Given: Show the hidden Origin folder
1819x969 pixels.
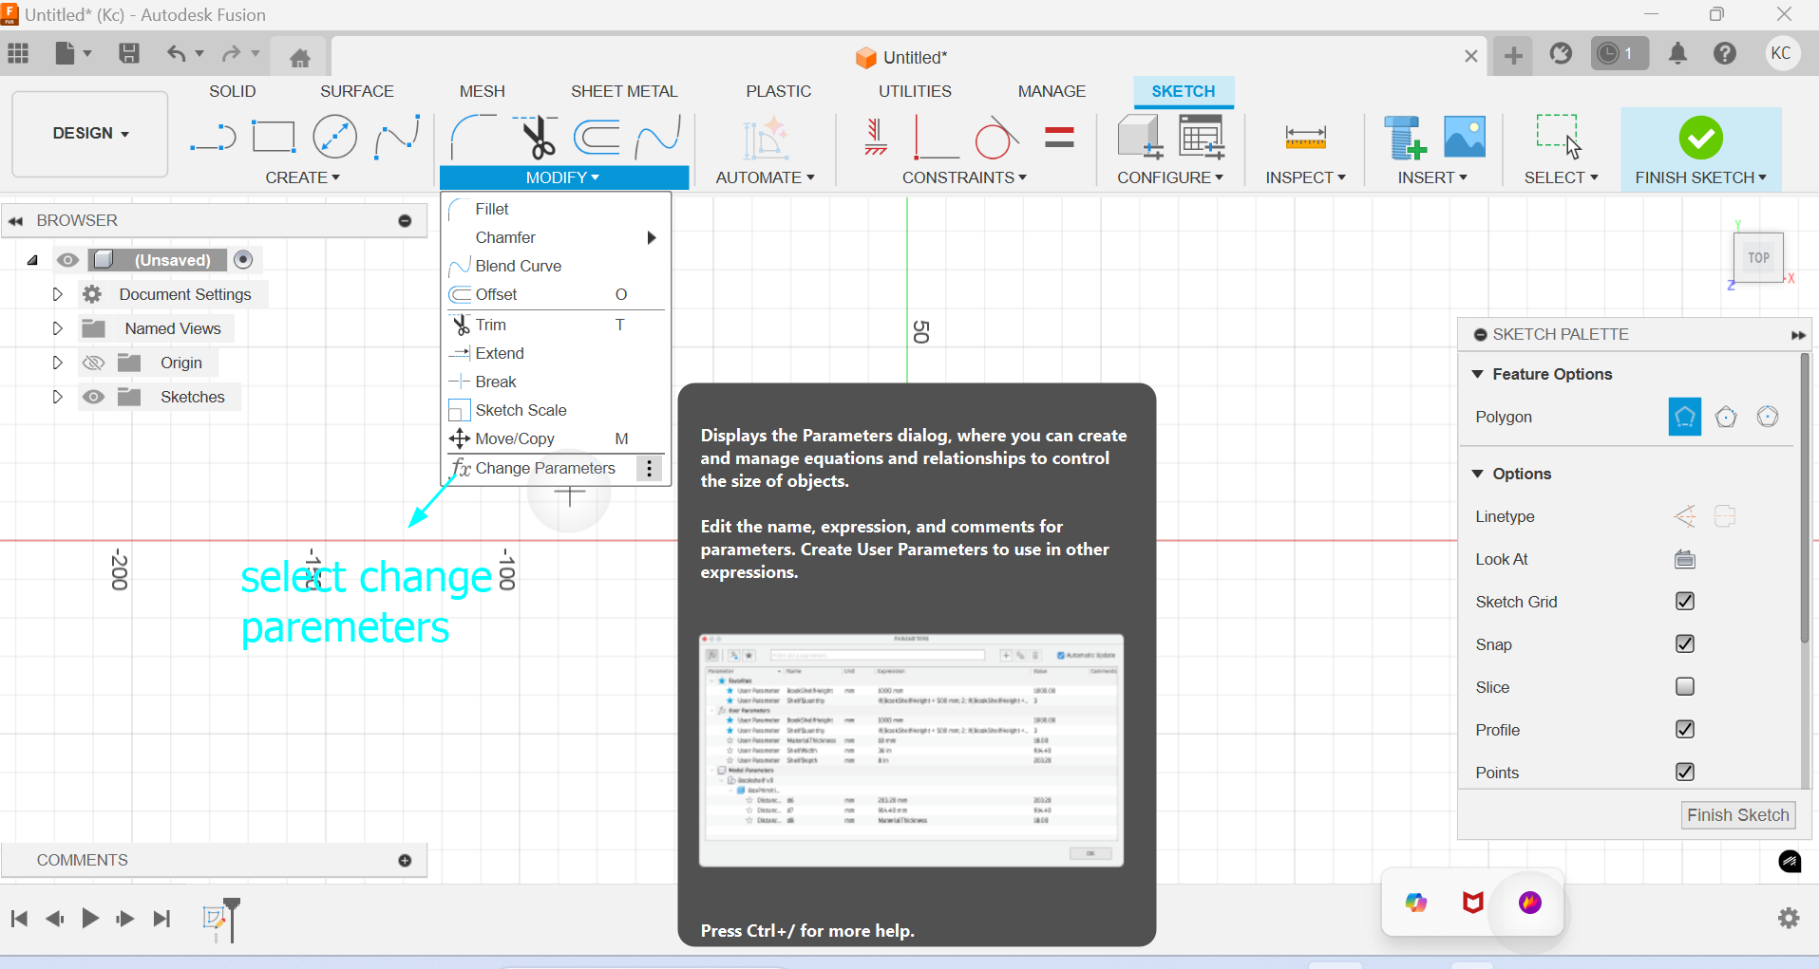Looking at the screenshot, I should pyautogui.click(x=93, y=363).
